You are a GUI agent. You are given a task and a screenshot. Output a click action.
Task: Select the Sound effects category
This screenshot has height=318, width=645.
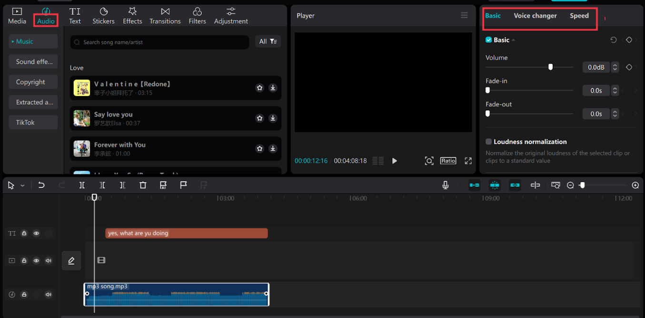tap(33, 62)
